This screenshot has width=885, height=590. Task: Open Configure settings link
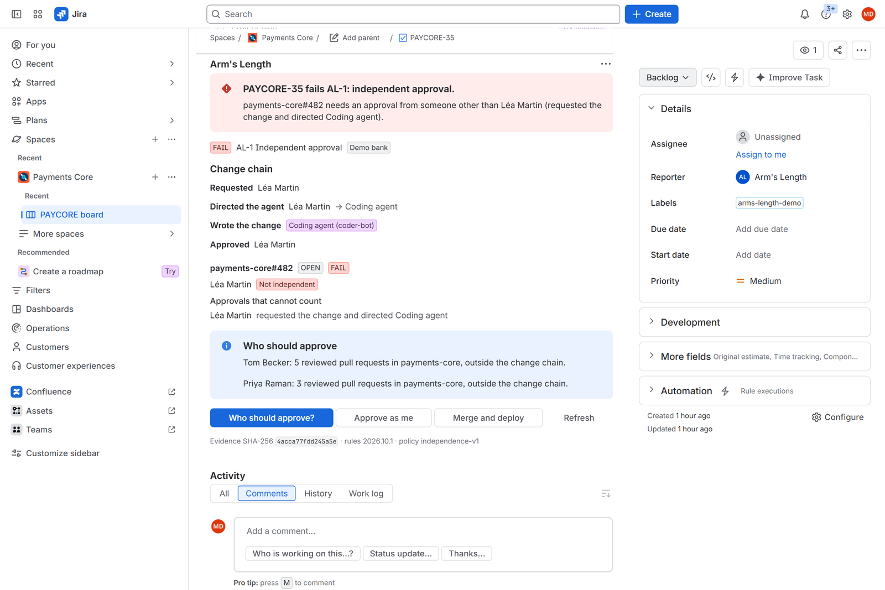(837, 417)
